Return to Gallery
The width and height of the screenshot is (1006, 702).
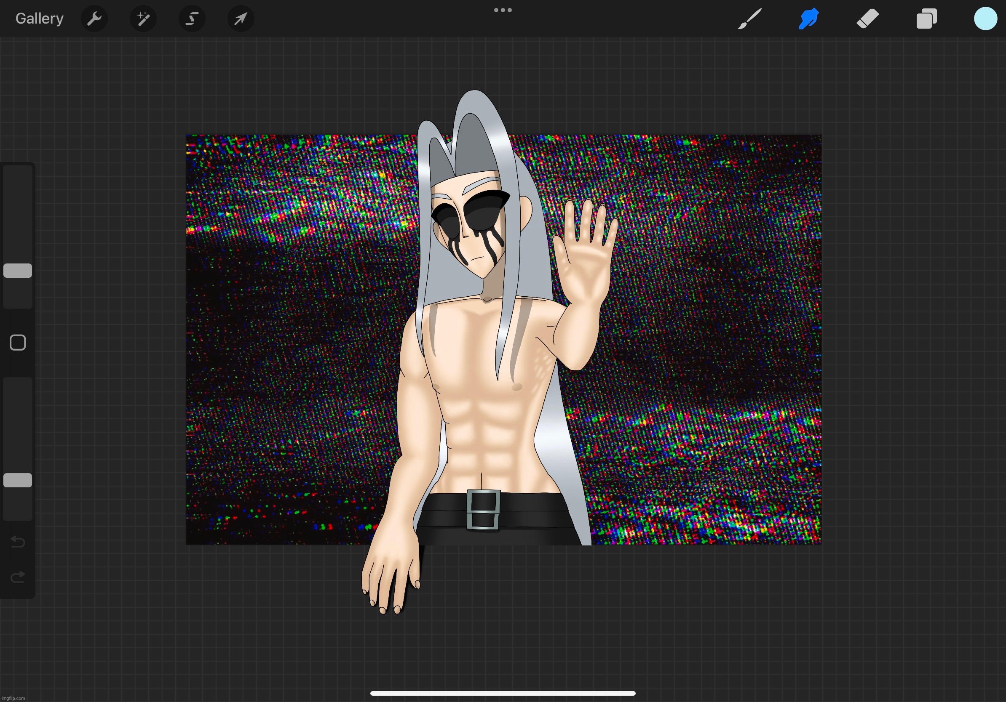point(40,19)
